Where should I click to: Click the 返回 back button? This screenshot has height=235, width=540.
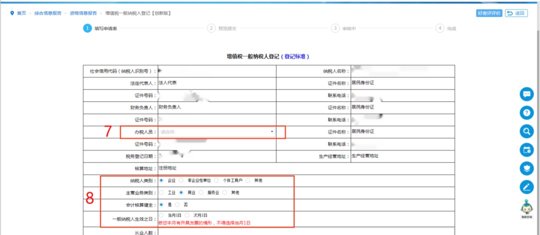pos(516,13)
